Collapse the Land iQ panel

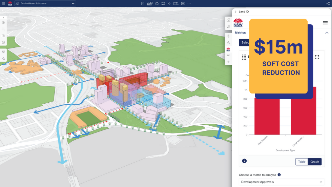(x=235, y=12)
